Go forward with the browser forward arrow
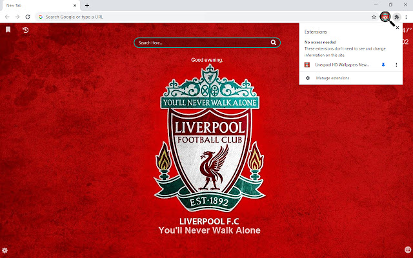Screen dimensions: 413x258 pyautogui.click(x=17, y=17)
